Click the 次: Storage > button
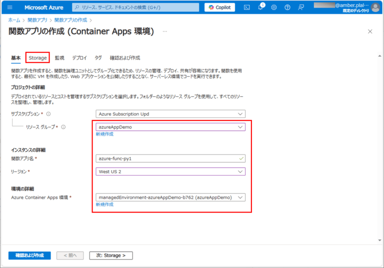 [111, 255]
